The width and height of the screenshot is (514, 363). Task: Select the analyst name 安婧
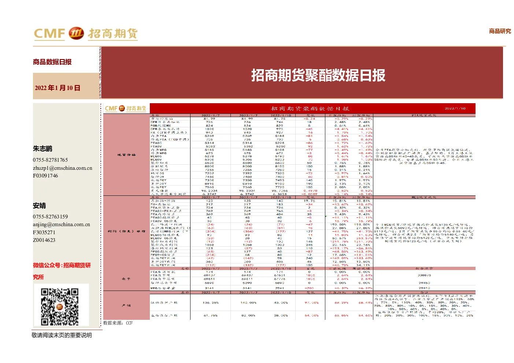coord(40,206)
